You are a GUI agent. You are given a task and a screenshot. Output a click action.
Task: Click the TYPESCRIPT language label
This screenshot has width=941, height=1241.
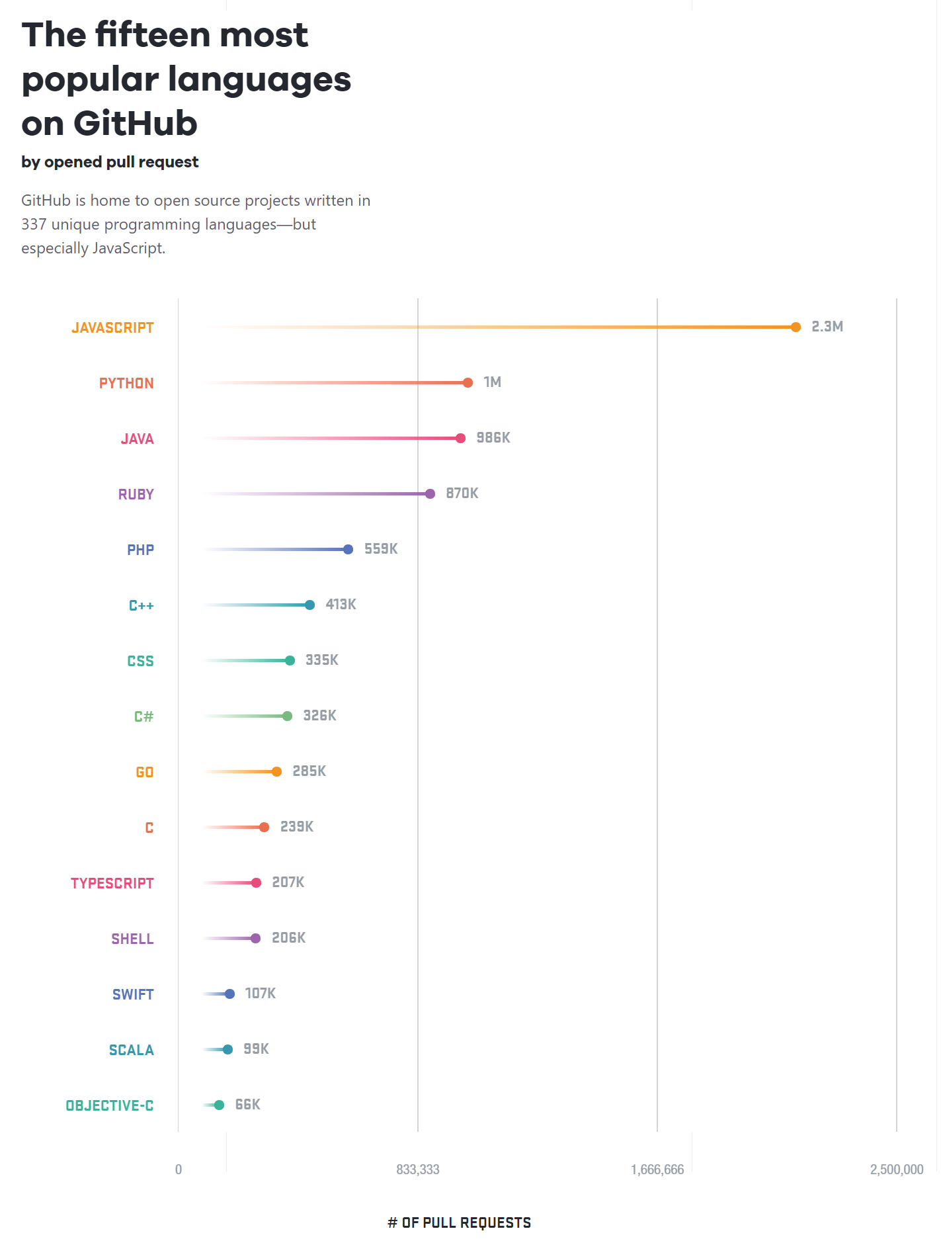pos(112,883)
